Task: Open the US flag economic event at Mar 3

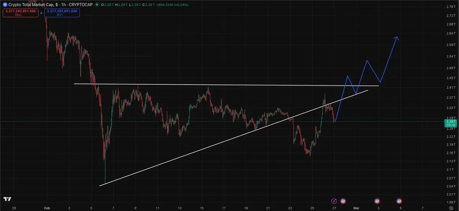Action: coord(377,201)
